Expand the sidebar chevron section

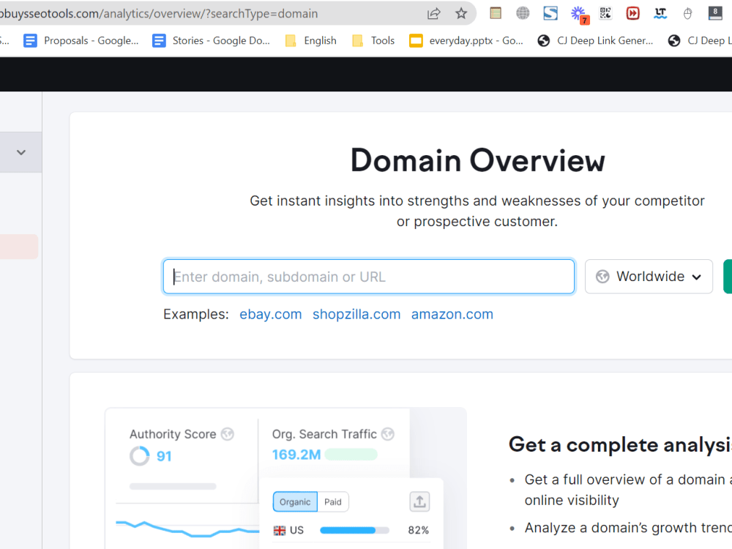click(21, 152)
